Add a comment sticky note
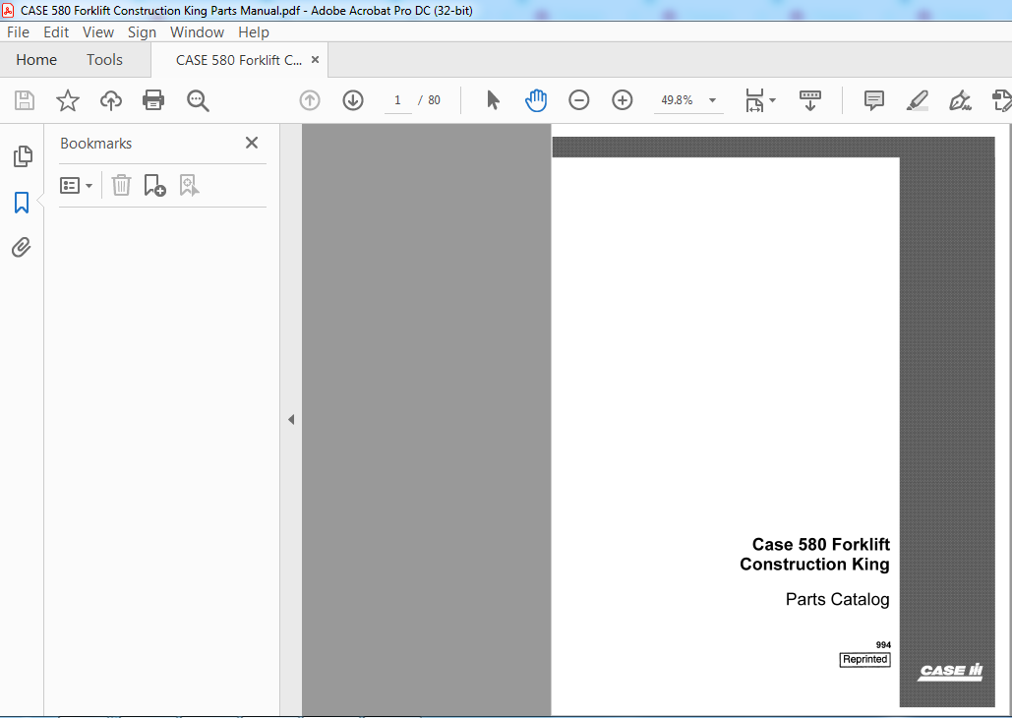 tap(874, 100)
